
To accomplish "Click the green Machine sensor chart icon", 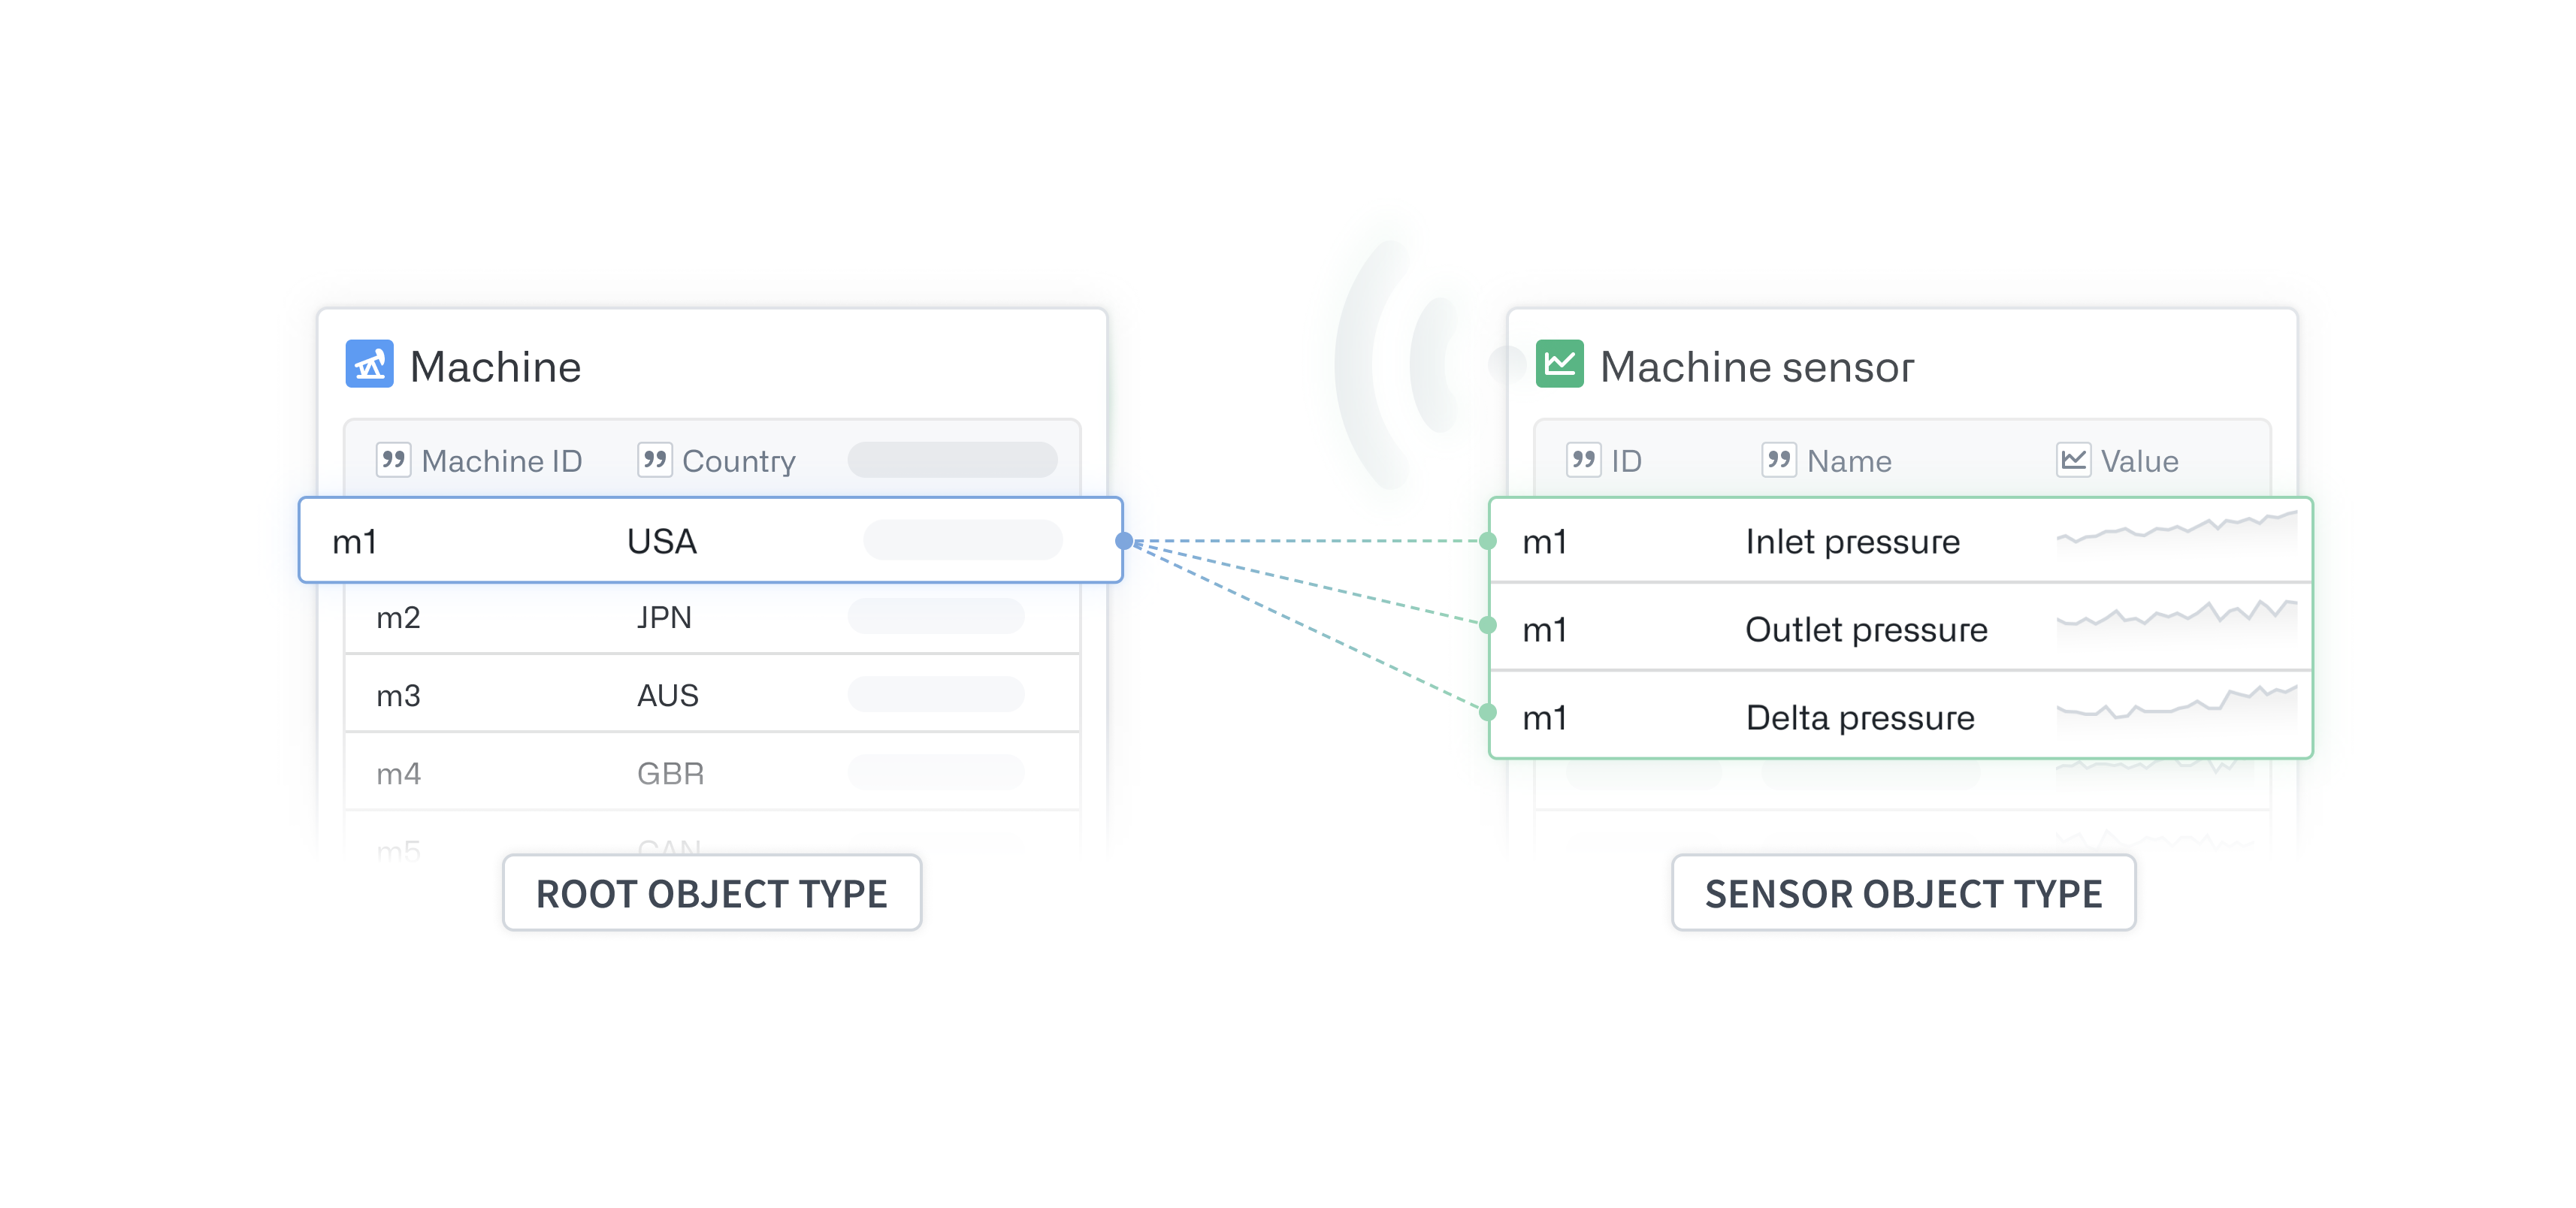I will click(x=1559, y=364).
